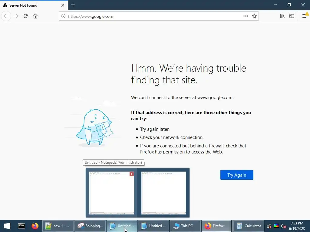Open the network status tray icon
The image size is (310, 232).
click(x=269, y=226)
